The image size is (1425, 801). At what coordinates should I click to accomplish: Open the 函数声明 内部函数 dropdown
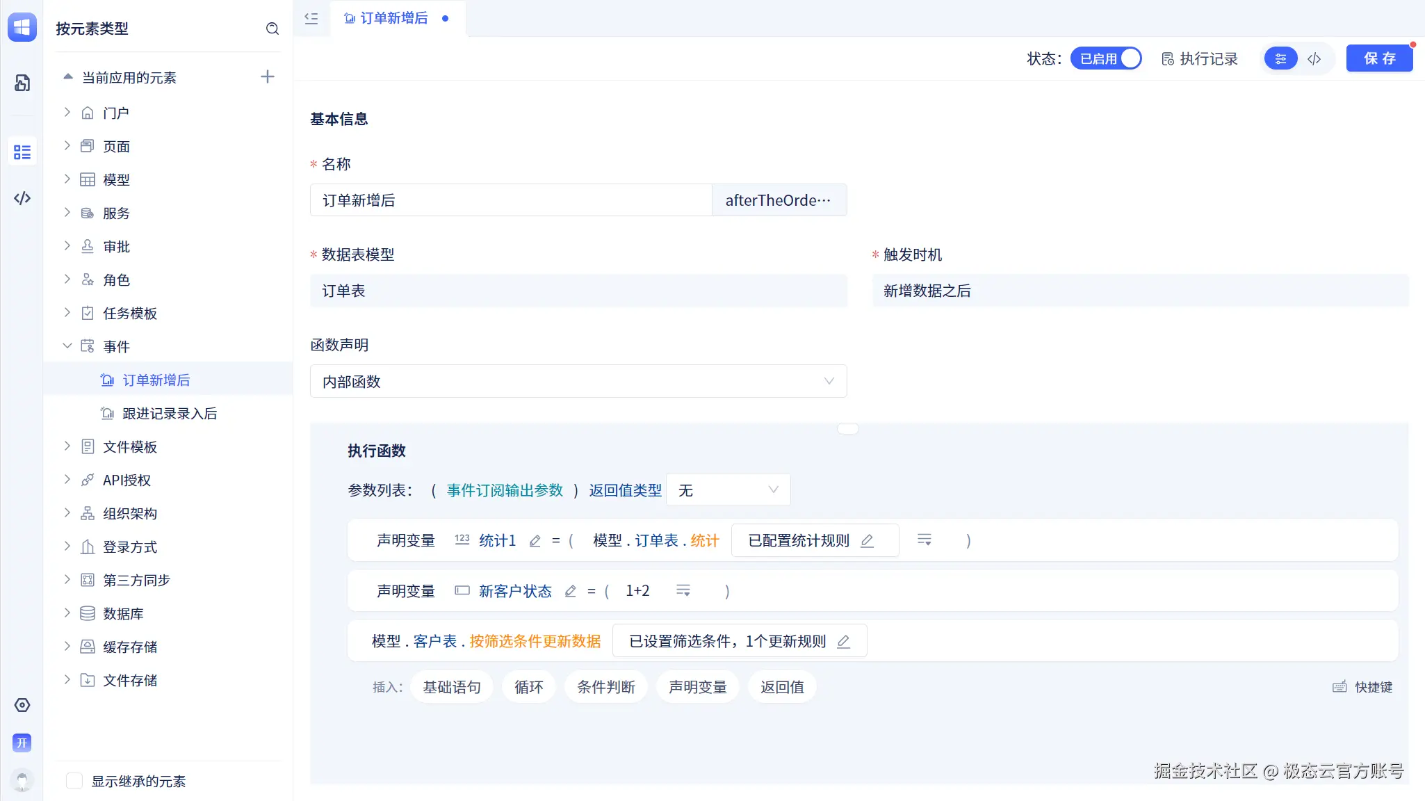[578, 382]
